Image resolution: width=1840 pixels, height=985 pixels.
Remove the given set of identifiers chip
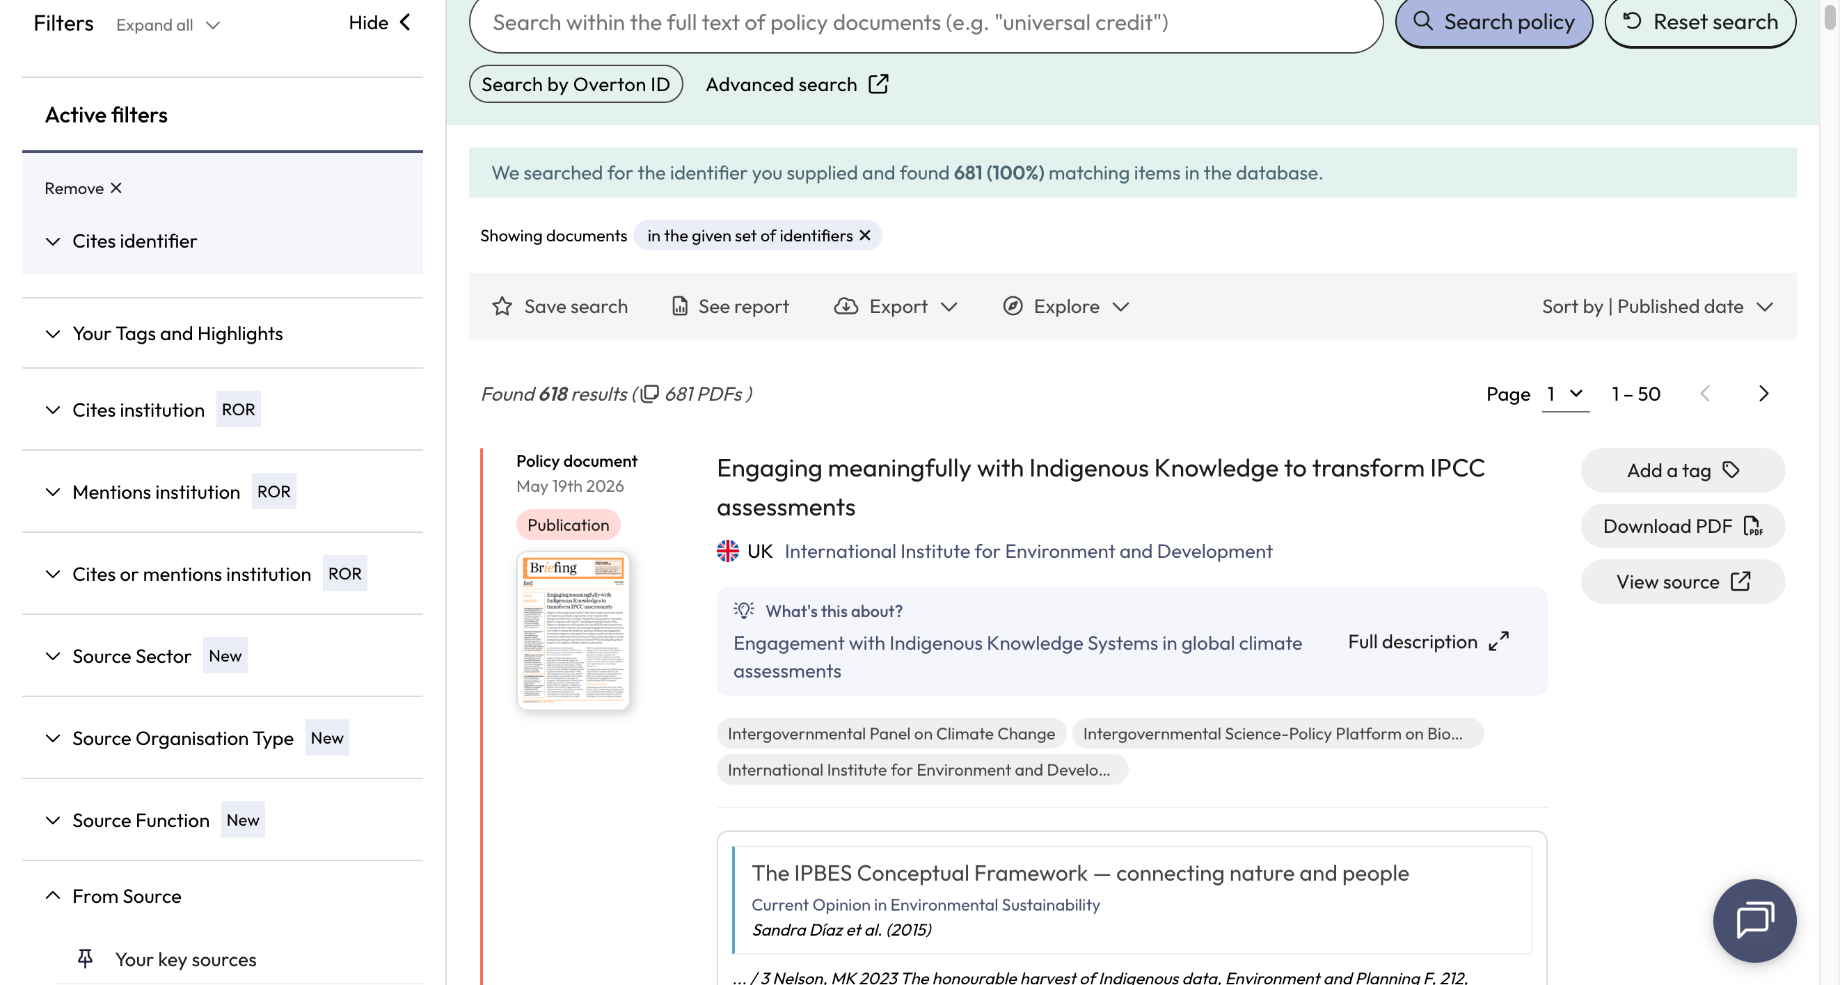(864, 236)
